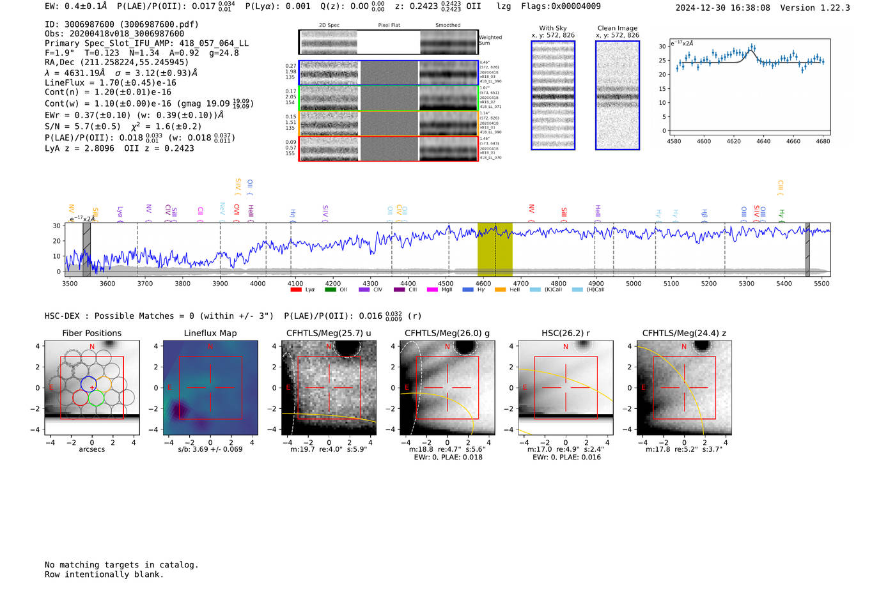Click the 'Flags:0x00004009' header text

(x=561, y=6)
